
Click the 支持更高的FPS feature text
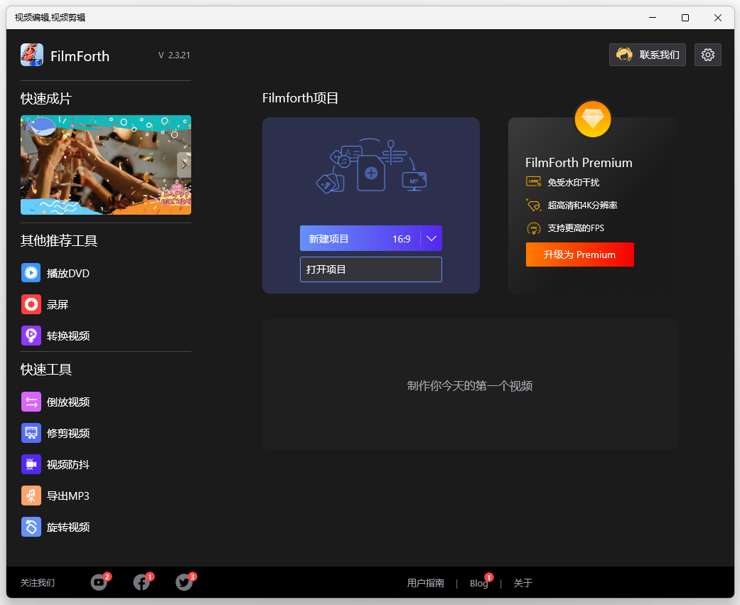click(576, 228)
